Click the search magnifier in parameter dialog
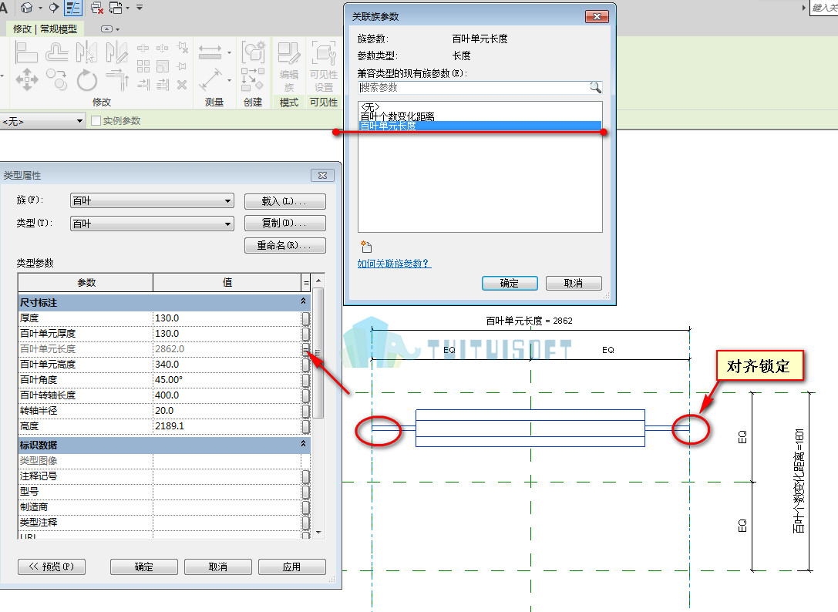838x612 pixels. tap(595, 87)
